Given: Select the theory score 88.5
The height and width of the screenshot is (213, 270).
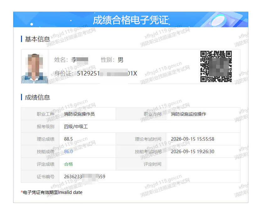Looking at the screenshot, I should (x=68, y=139).
